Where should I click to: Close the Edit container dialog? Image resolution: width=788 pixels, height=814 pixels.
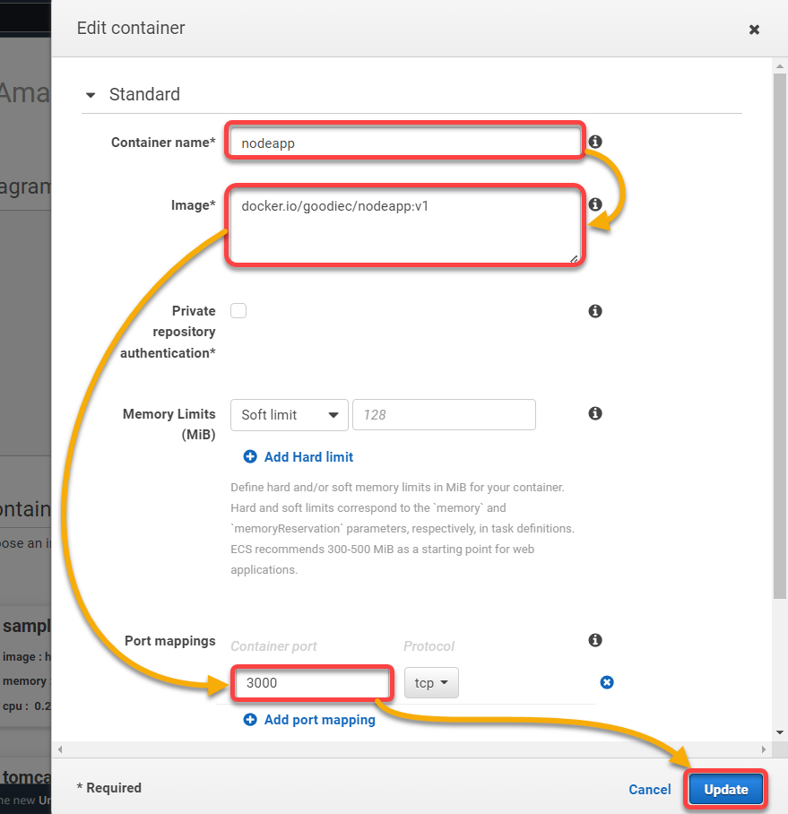click(x=754, y=30)
